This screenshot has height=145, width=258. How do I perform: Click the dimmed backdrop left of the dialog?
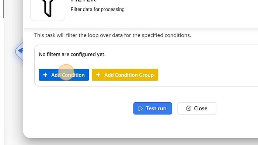(x=13, y=99)
